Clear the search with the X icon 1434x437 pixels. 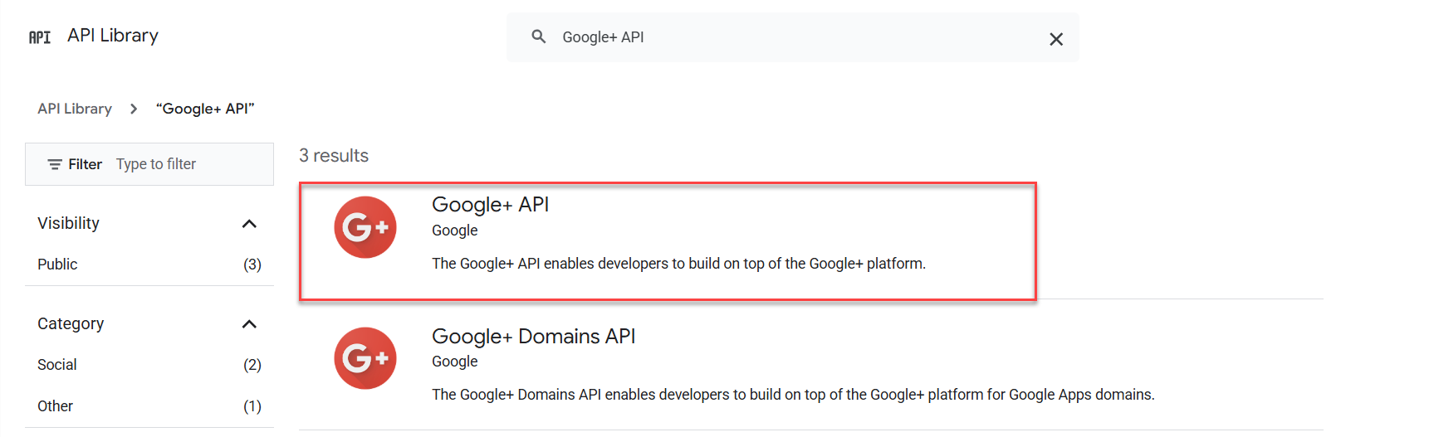(x=1056, y=39)
